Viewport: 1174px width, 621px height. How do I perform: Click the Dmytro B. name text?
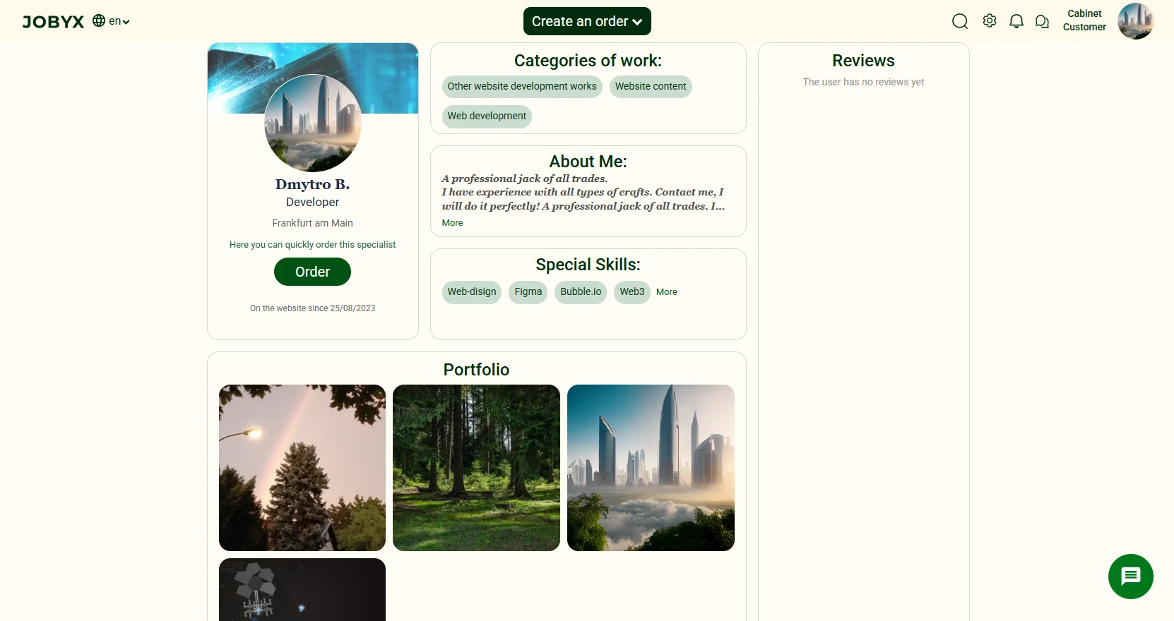[312, 184]
